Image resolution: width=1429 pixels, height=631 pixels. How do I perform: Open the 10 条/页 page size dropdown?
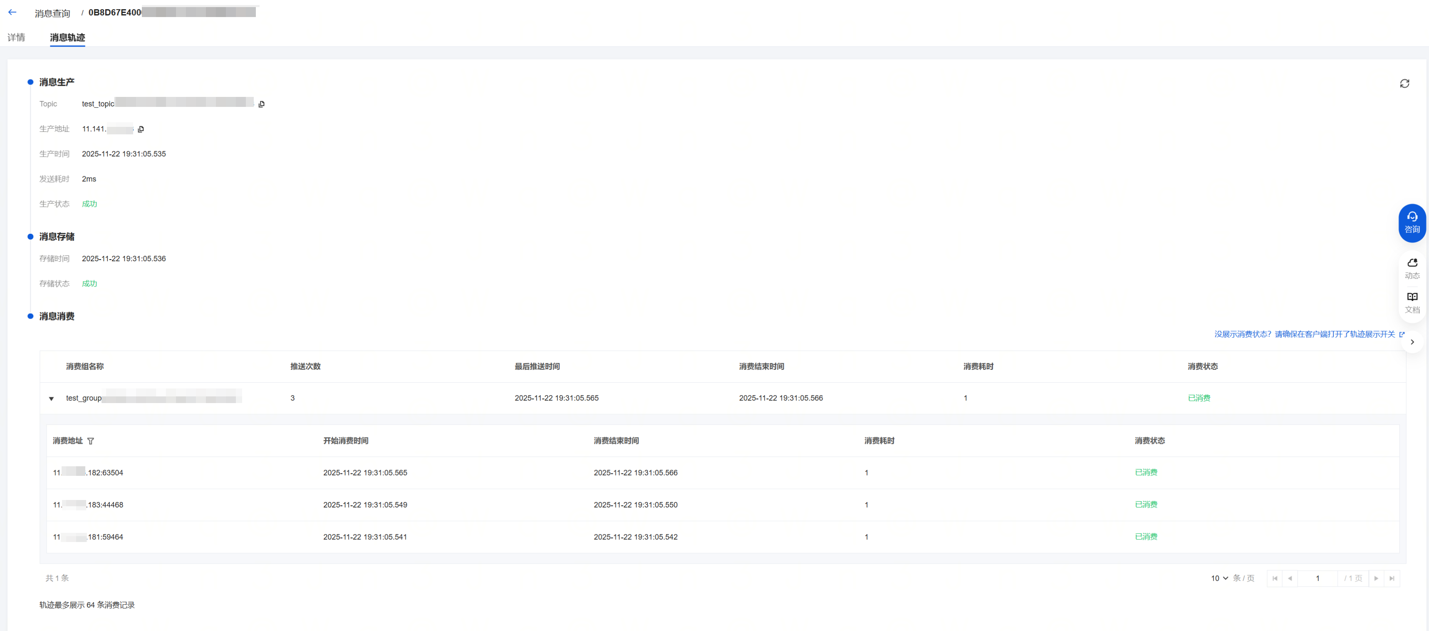(x=1219, y=578)
